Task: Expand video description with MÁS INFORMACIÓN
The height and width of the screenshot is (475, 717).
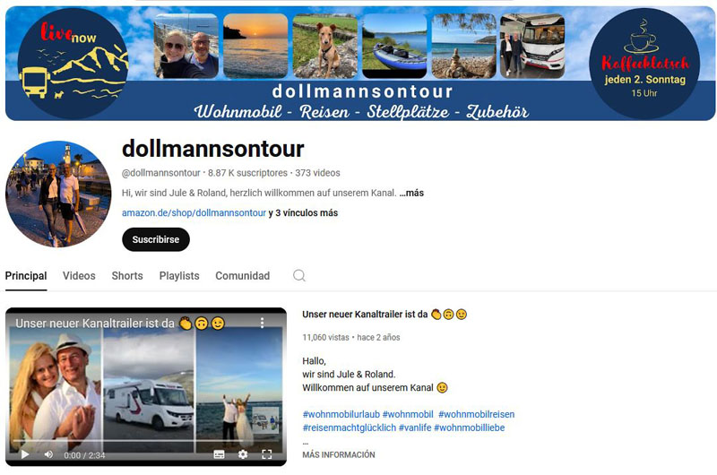Action: 339,455
